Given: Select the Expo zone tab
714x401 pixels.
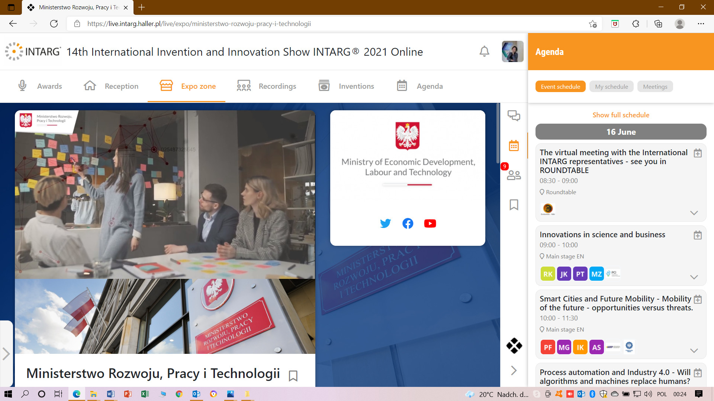Looking at the screenshot, I should [x=187, y=86].
